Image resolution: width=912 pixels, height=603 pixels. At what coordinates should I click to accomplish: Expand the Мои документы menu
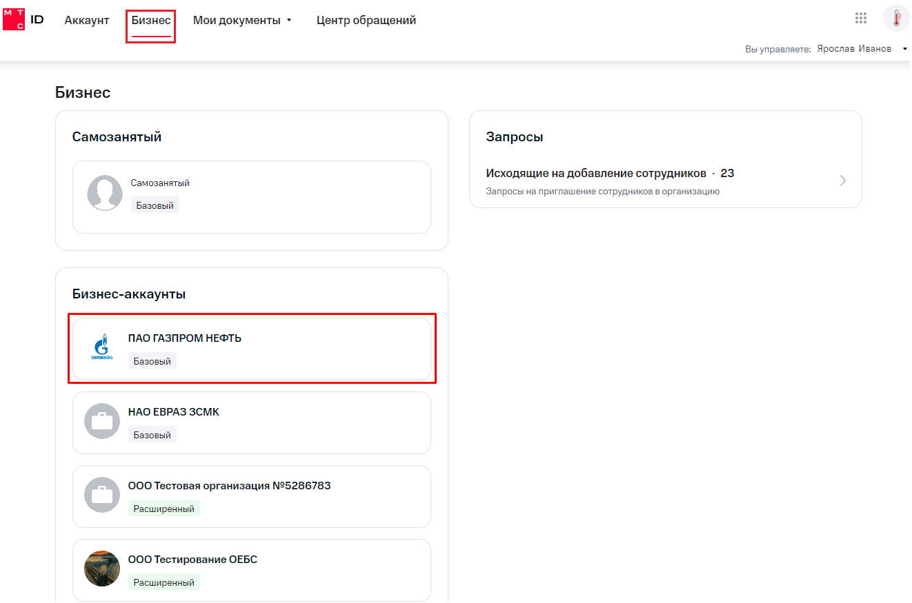click(x=242, y=20)
